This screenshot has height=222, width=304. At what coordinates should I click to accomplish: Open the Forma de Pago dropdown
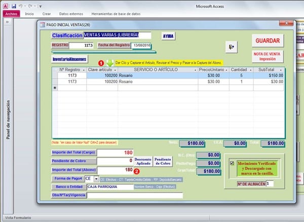(x=96, y=178)
